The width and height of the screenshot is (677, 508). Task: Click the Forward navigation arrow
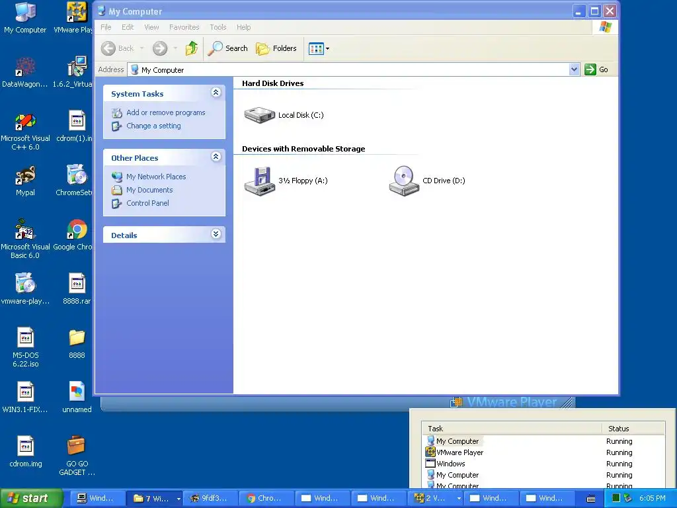[x=160, y=48]
